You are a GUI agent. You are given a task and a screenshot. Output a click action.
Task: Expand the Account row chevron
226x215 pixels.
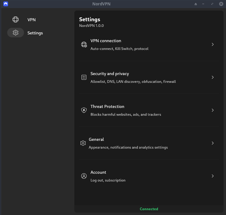213,176
